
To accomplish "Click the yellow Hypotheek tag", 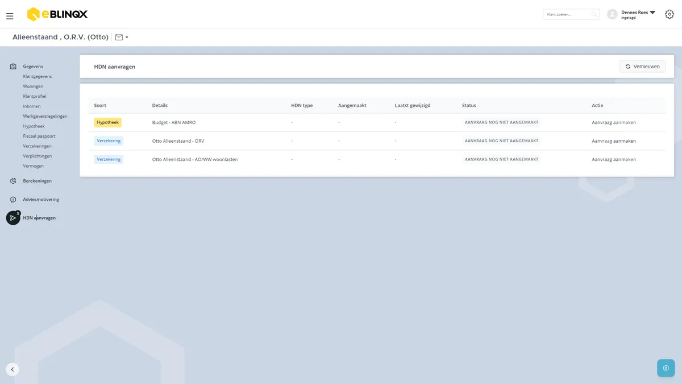I will coord(108,122).
